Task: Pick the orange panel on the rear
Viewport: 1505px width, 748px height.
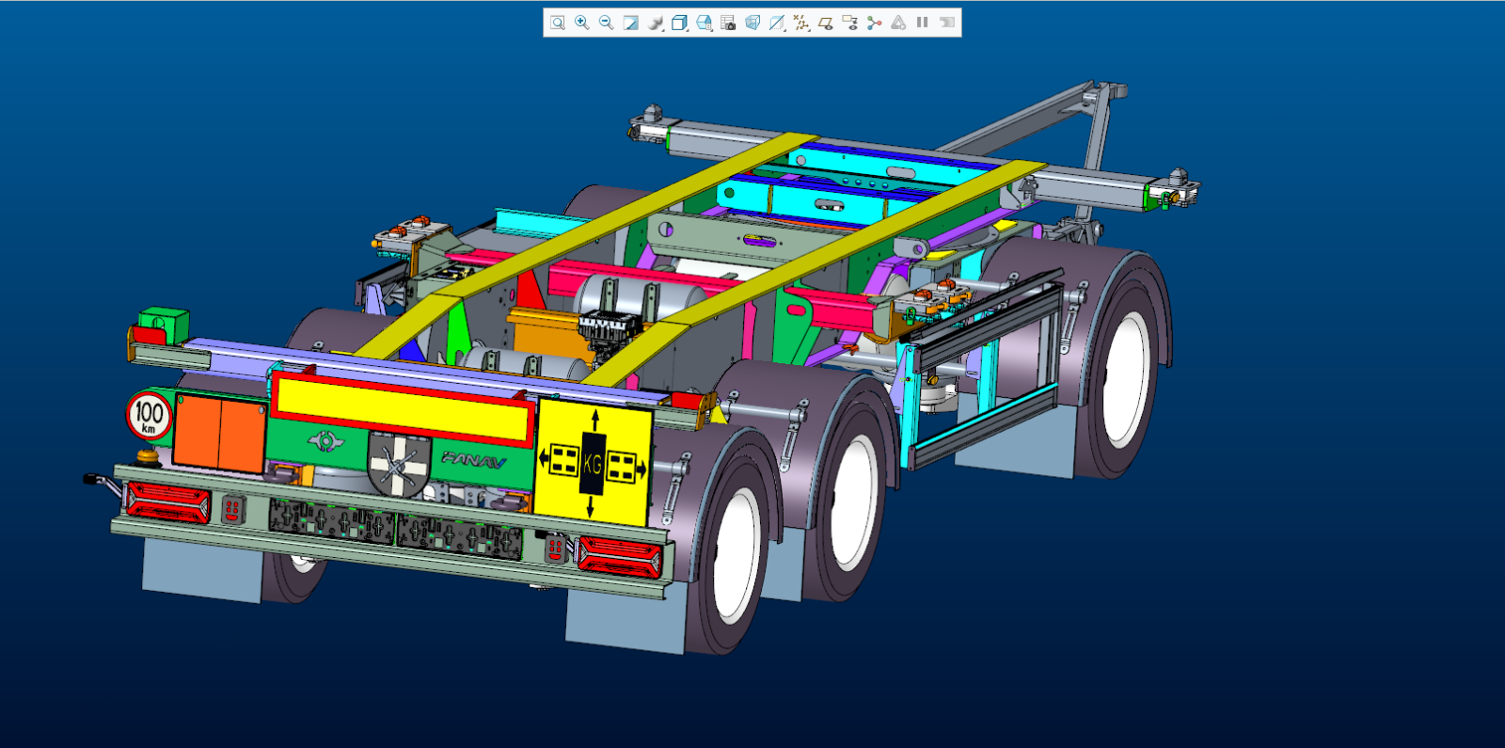Action: pos(219,433)
